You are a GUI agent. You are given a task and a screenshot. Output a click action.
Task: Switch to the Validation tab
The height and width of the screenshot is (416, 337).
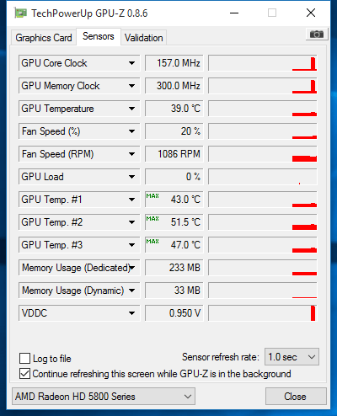(144, 38)
